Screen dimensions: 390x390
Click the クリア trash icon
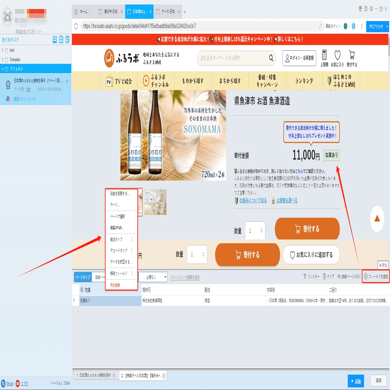(x=324, y=276)
